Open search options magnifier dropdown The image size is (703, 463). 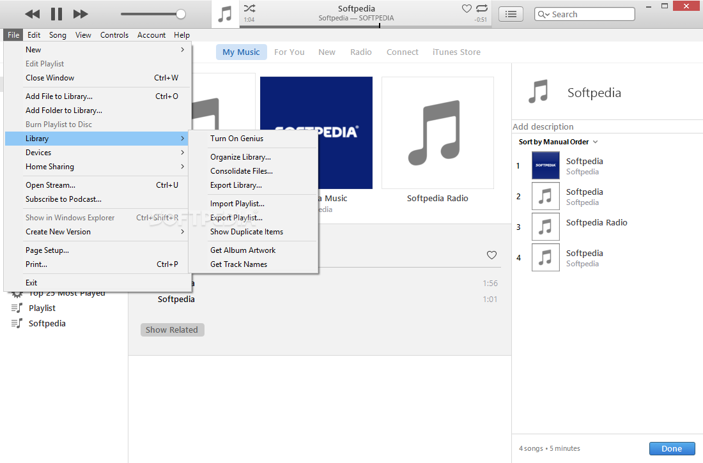[x=543, y=14]
